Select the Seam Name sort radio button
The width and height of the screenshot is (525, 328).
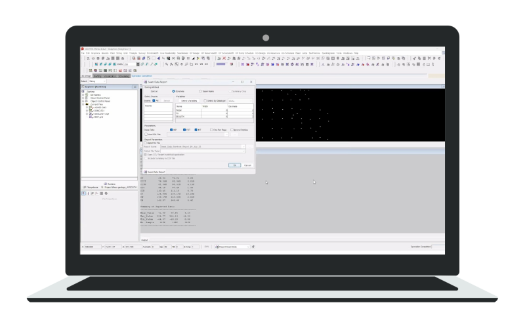(x=200, y=91)
